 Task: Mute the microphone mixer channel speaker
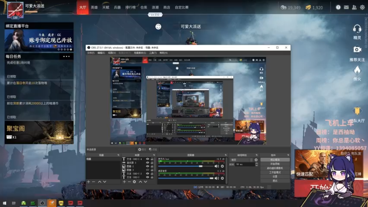point(216,166)
